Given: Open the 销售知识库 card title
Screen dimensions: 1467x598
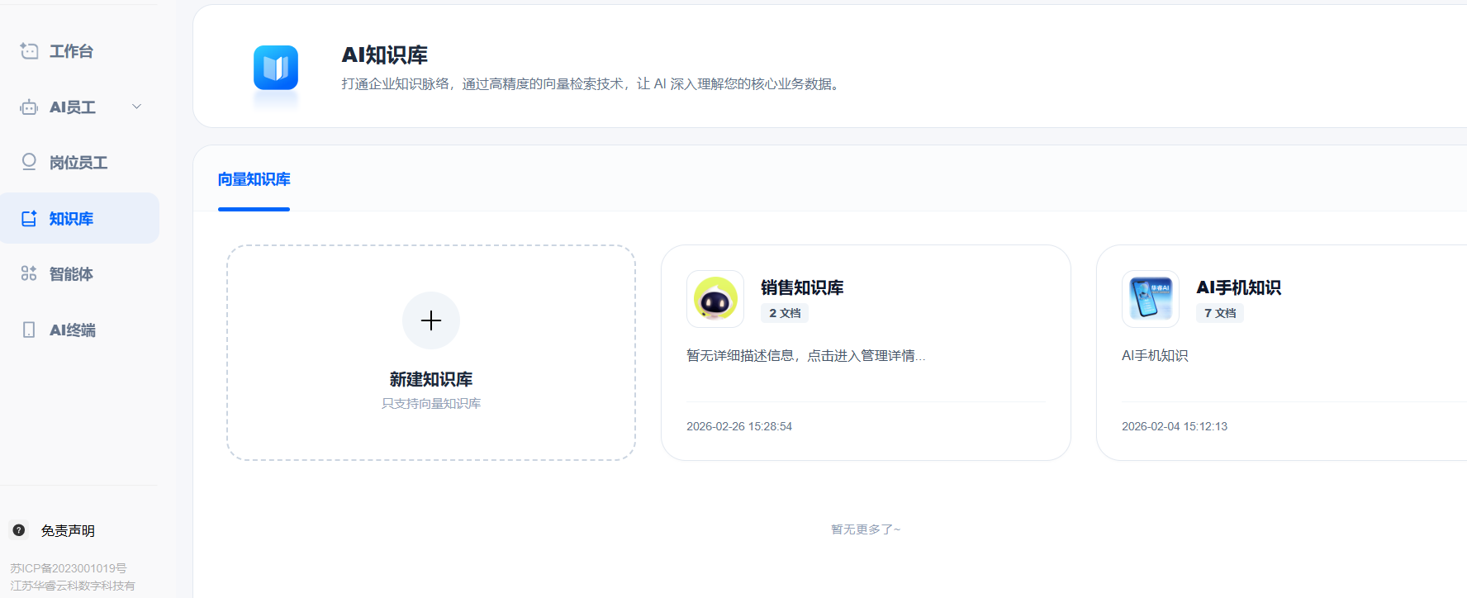Looking at the screenshot, I should [x=802, y=287].
